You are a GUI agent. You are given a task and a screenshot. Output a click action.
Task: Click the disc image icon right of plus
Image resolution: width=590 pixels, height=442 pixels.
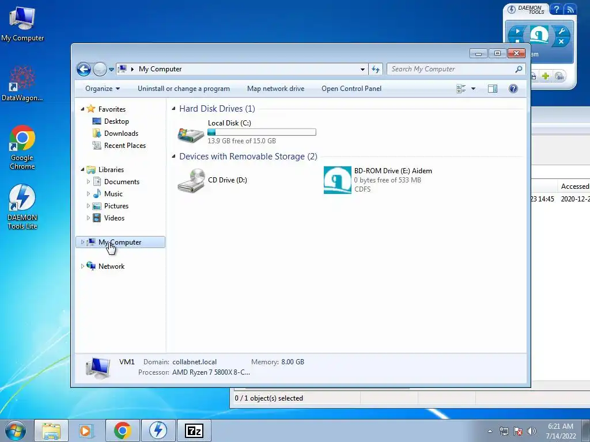tap(559, 77)
